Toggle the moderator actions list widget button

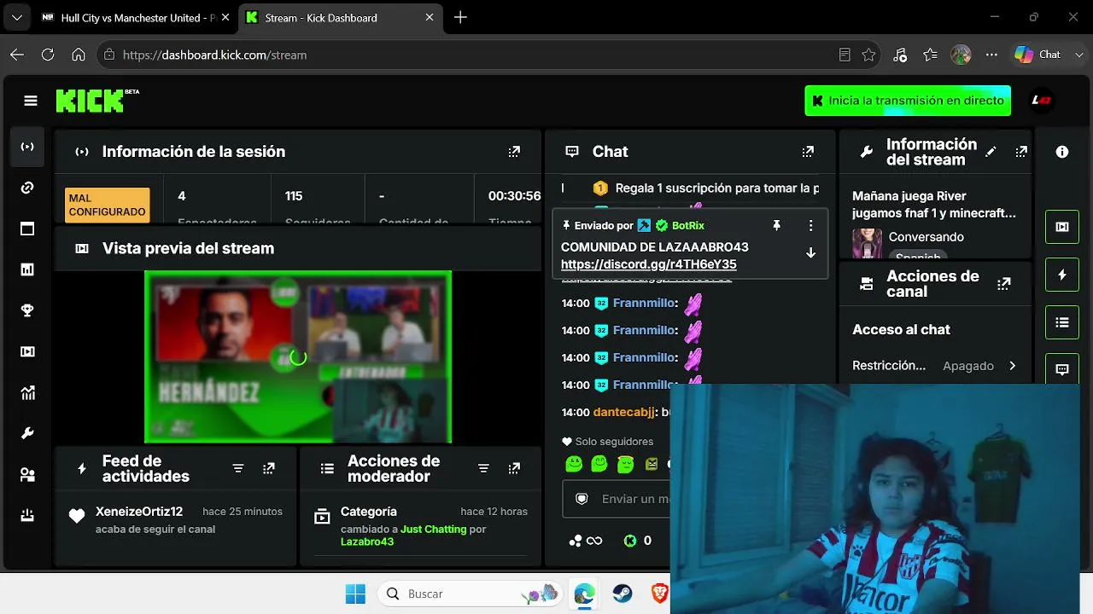click(x=1062, y=322)
